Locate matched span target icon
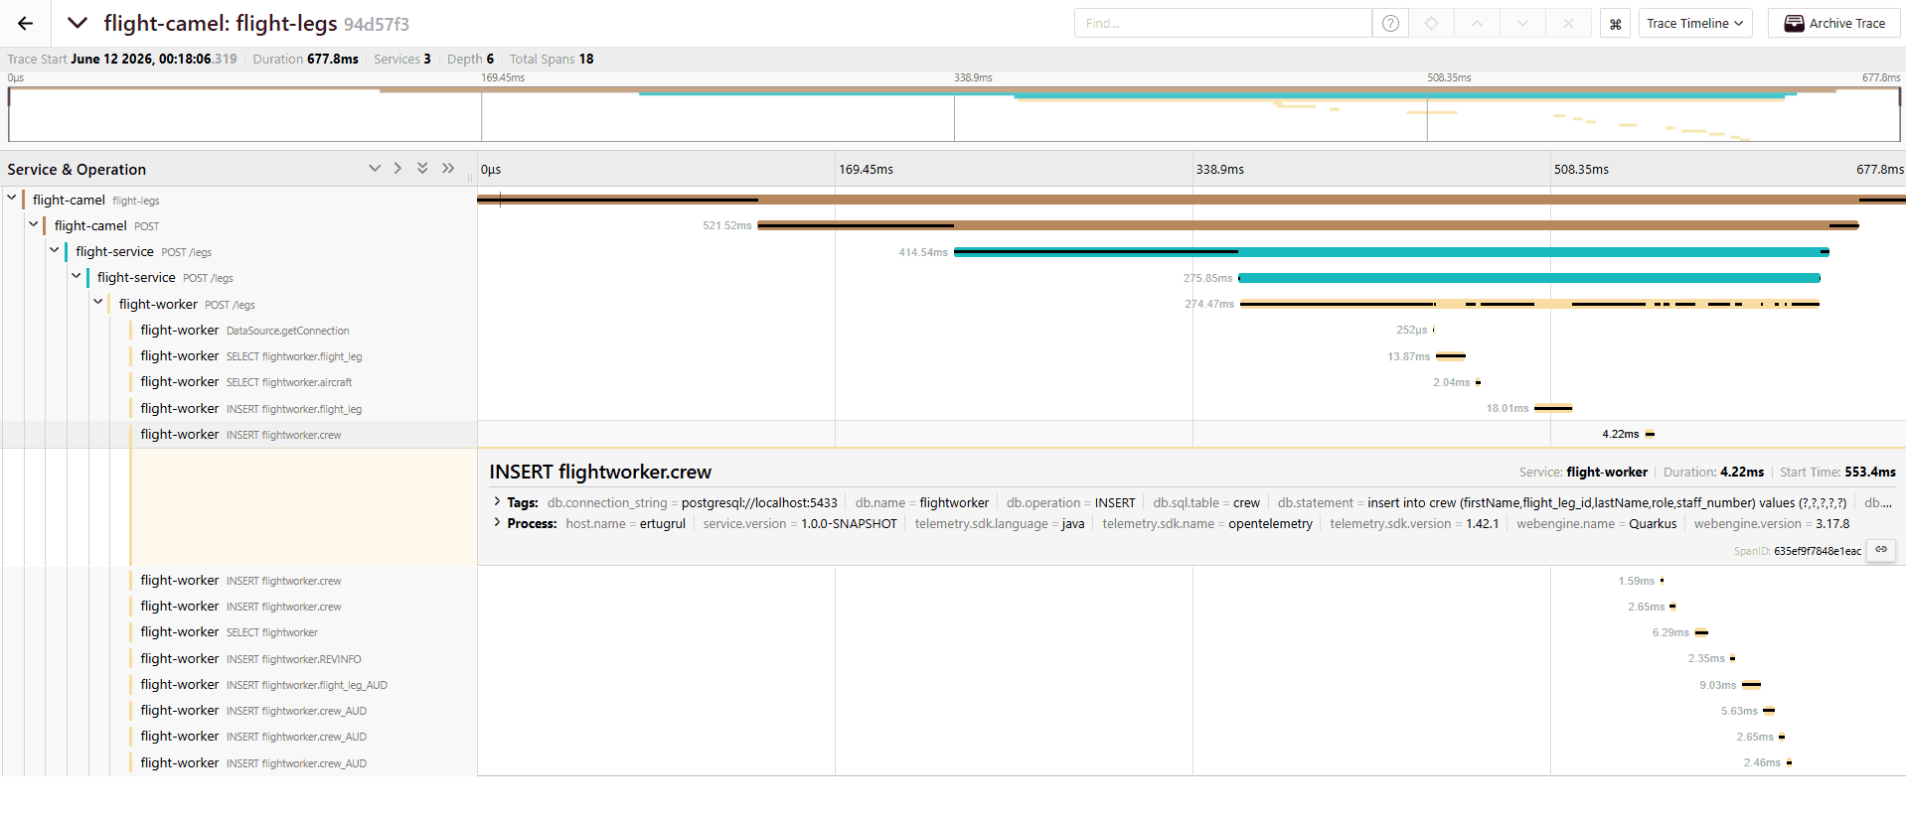Screen dimensions: 1906x816 (x=1431, y=23)
